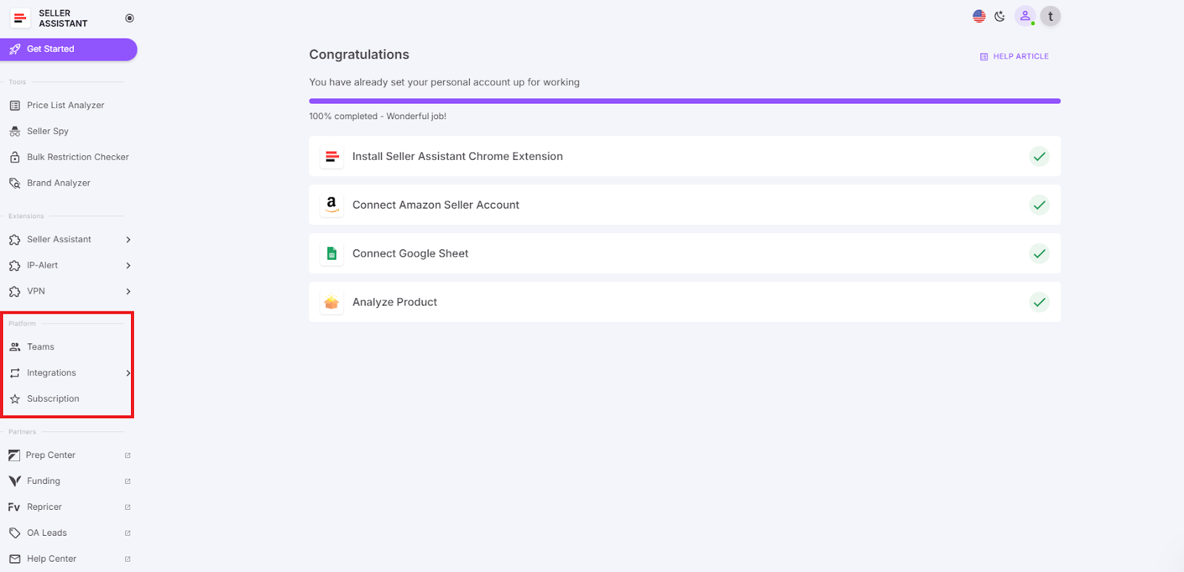Click the Analyze Product box icon
Image resolution: width=1184 pixels, height=572 pixels.
coord(332,302)
